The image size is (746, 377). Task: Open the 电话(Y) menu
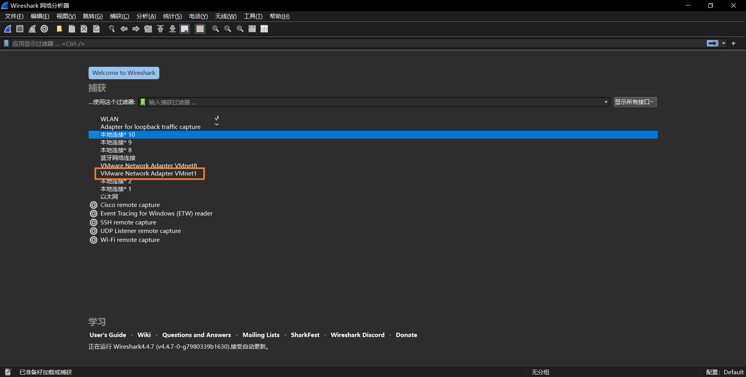[x=199, y=16]
